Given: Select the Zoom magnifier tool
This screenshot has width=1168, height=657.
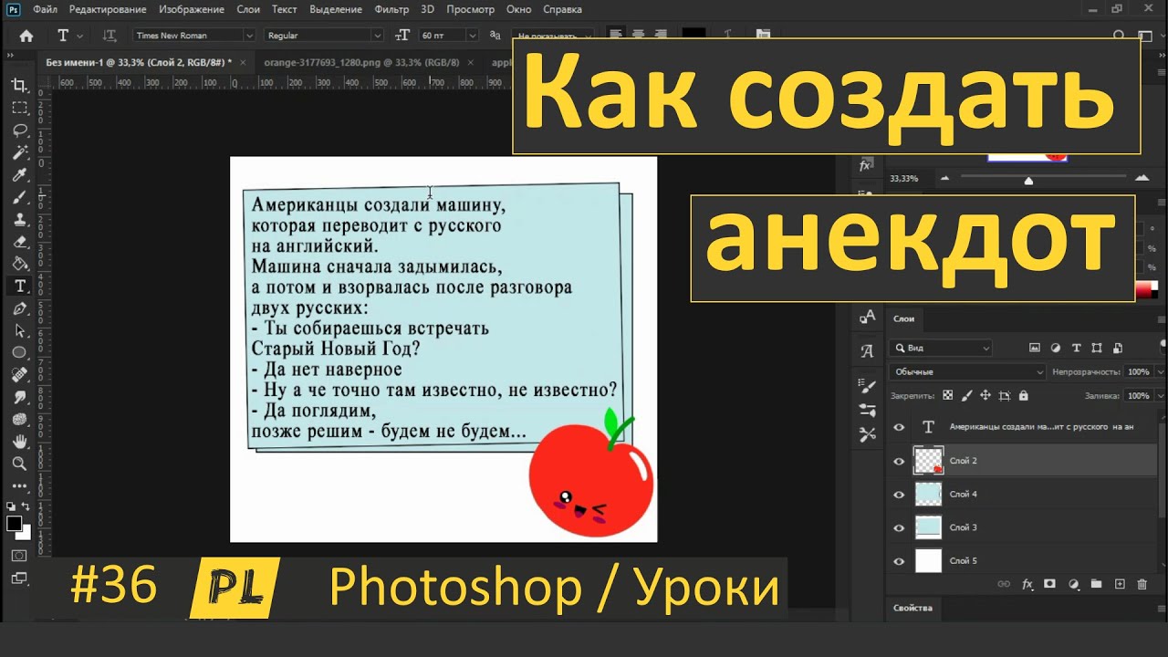Looking at the screenshot, I should point(19,464).
